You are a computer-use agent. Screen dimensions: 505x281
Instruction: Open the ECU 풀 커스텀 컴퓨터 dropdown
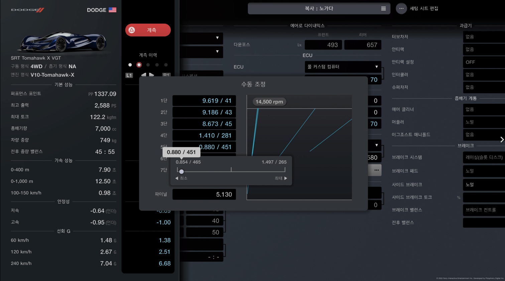click(343, 67)
